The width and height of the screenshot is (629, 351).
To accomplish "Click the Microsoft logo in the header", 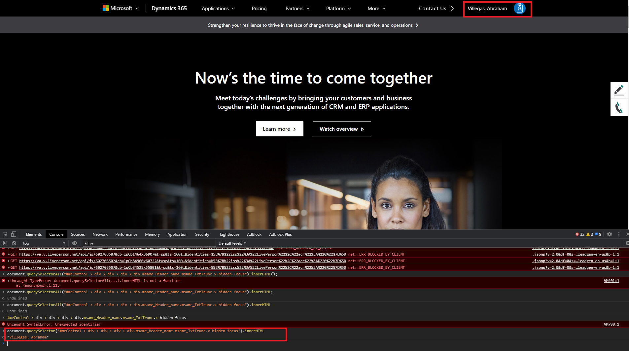I will point(117,8).
